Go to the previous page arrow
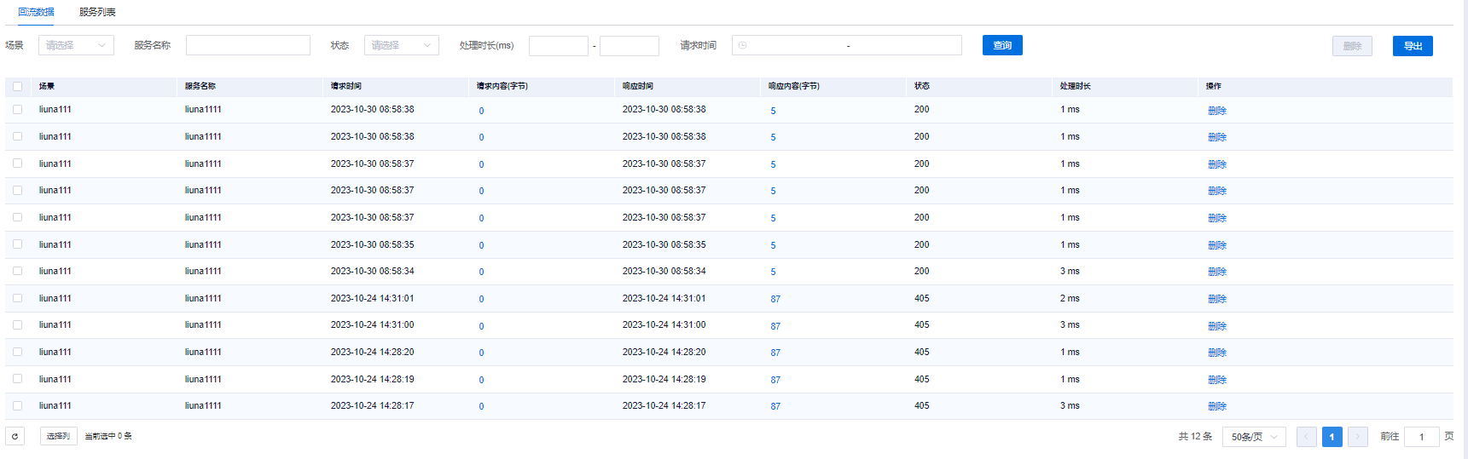Image resolution: width=1468 pixels, height=459 pixels. coord(1306,437)
